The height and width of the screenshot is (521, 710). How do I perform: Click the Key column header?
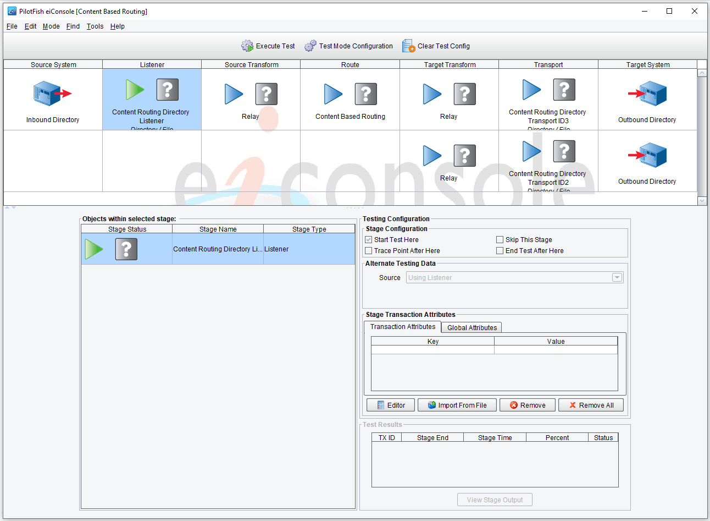point(433,342)
